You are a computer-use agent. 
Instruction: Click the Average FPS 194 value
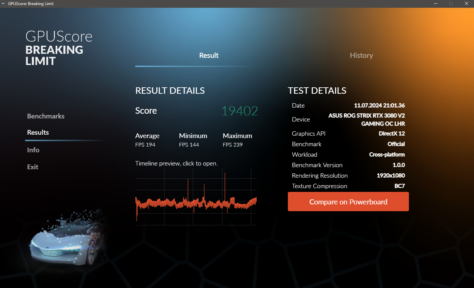coord(145,145)
